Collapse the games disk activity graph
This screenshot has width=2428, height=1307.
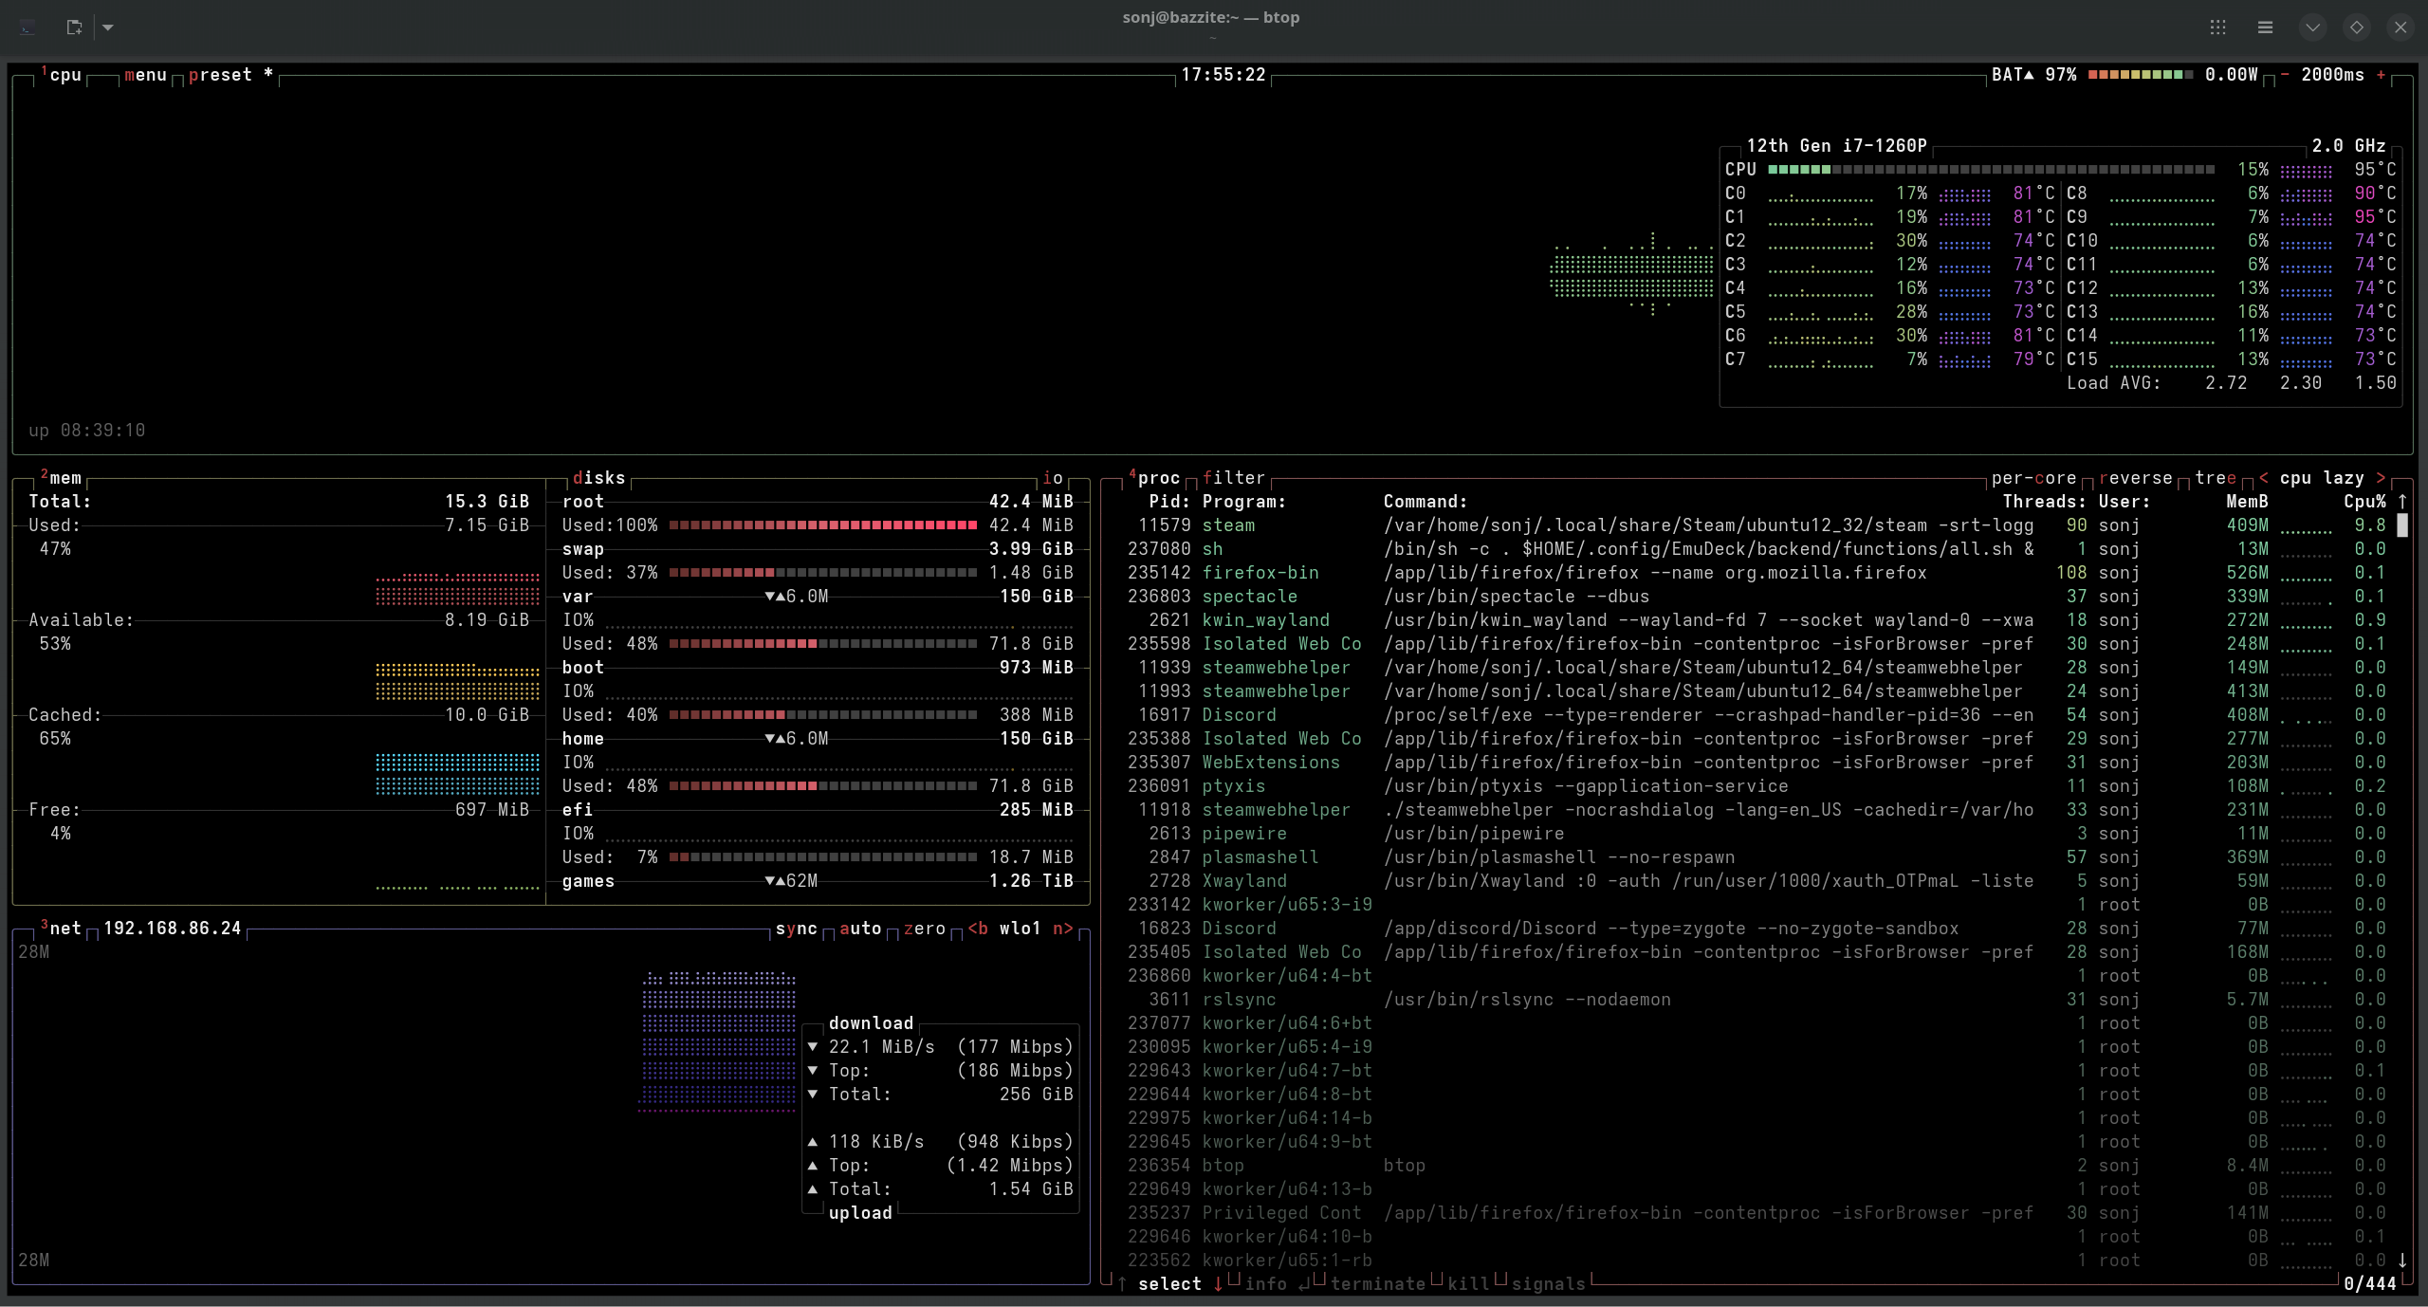(x=770, y=881)
